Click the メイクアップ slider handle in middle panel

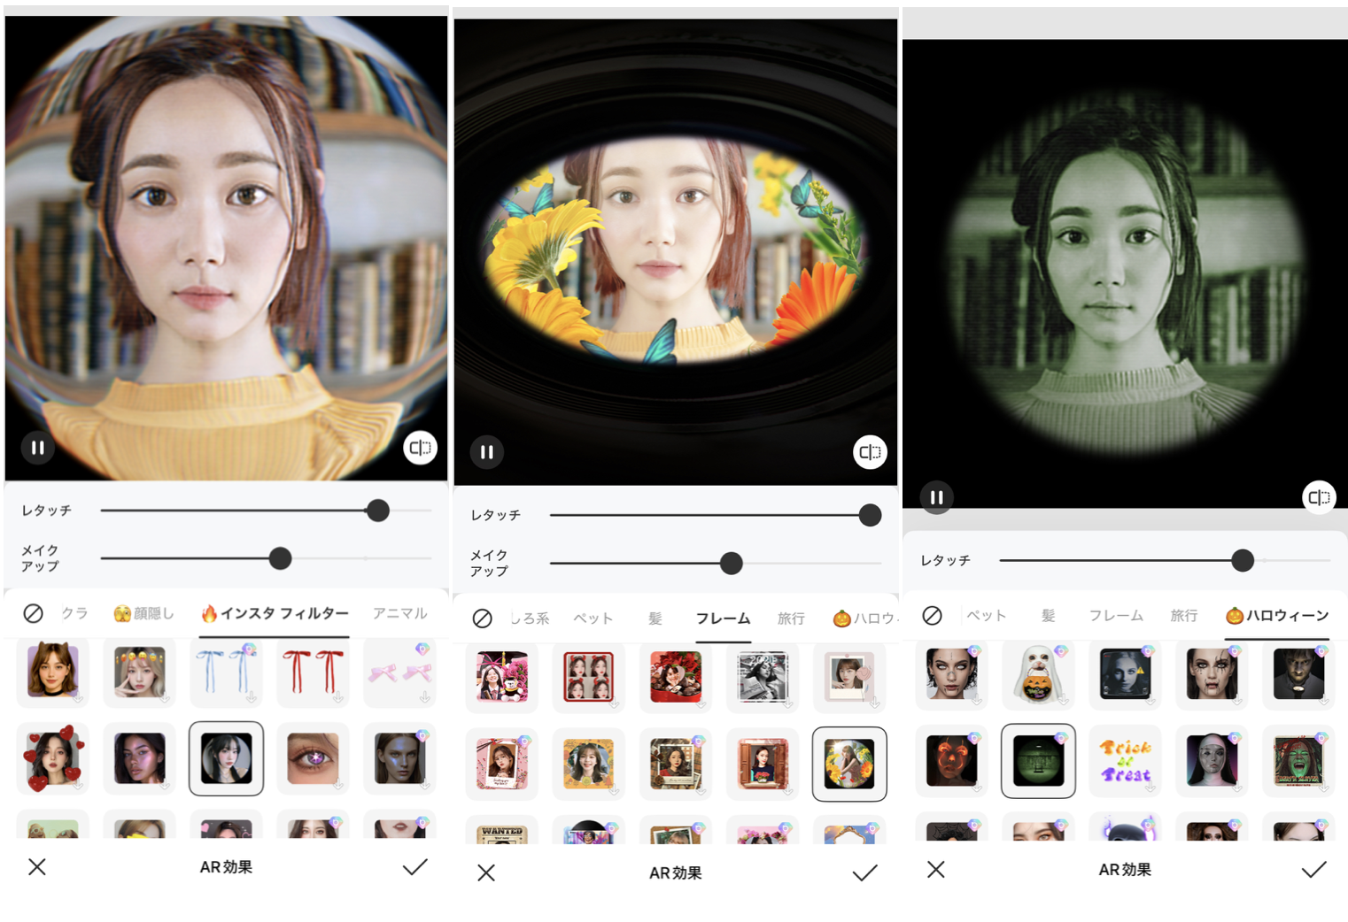click(x=731, y=564)
